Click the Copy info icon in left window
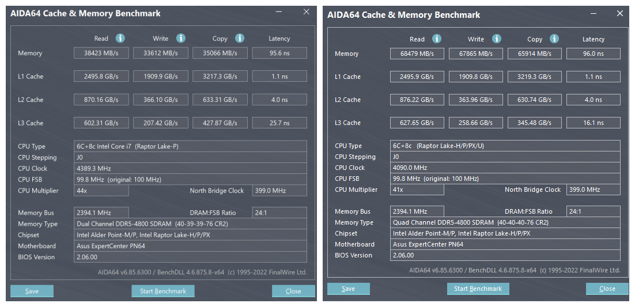Screen dimensions: 635x307 239,39
